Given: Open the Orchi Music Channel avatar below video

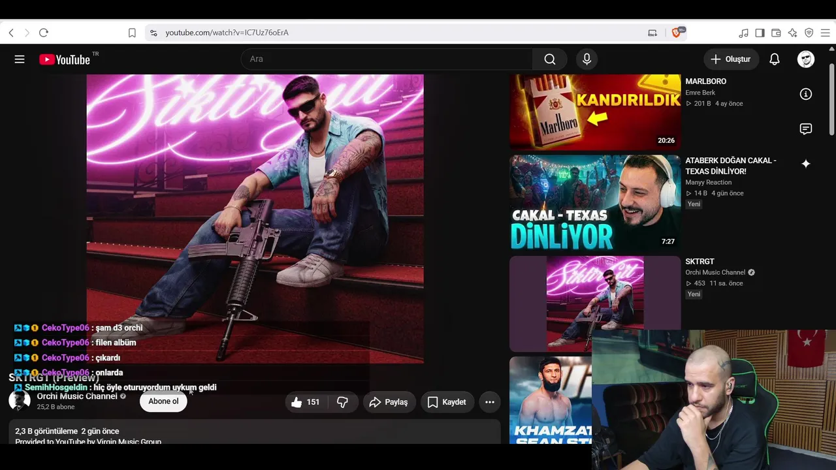Looking at the screenshot, I should point(20,401).
